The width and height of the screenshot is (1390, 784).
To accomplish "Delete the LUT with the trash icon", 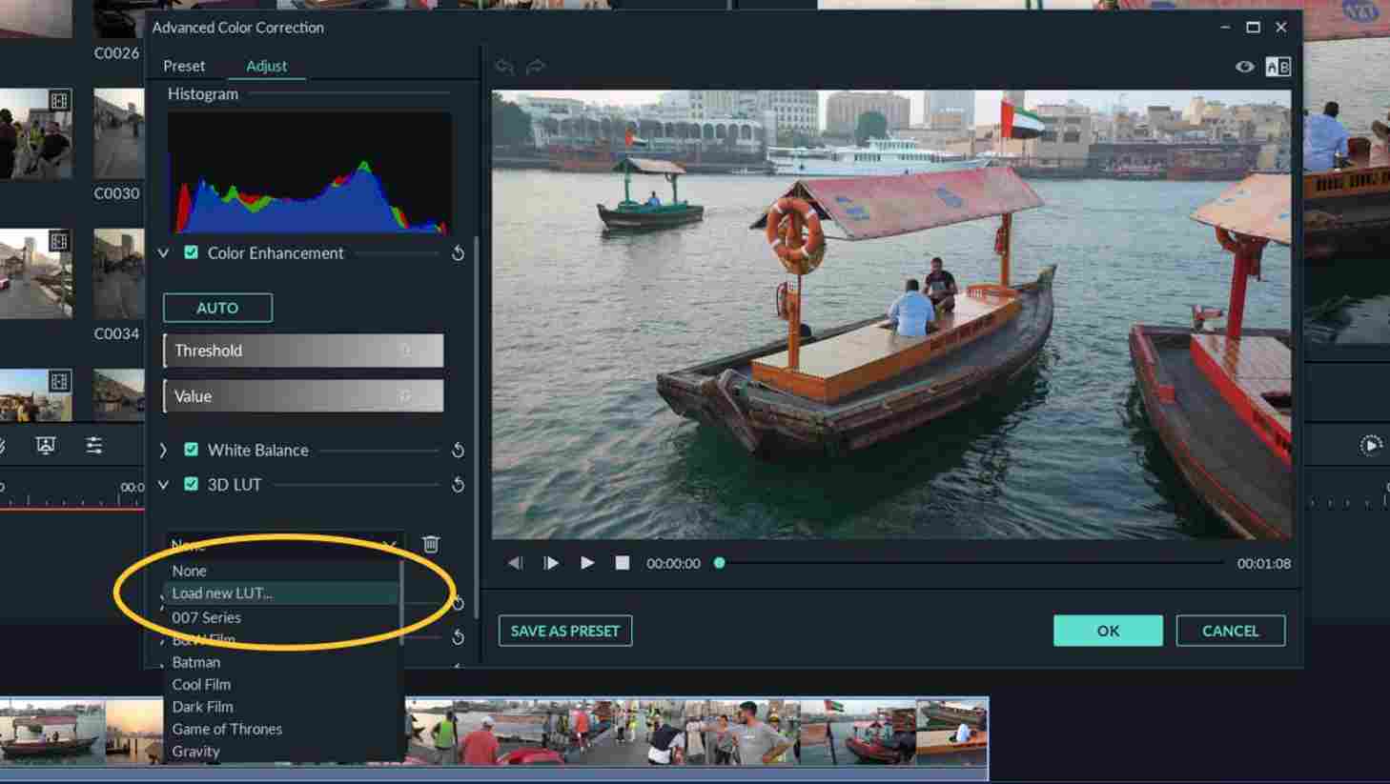I will pyautogui.click(x=431, y=544).
